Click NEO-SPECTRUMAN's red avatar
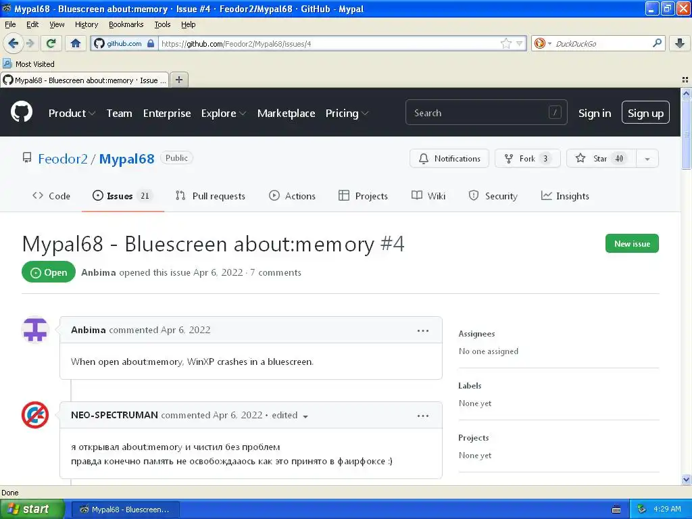 click(35, 415)
